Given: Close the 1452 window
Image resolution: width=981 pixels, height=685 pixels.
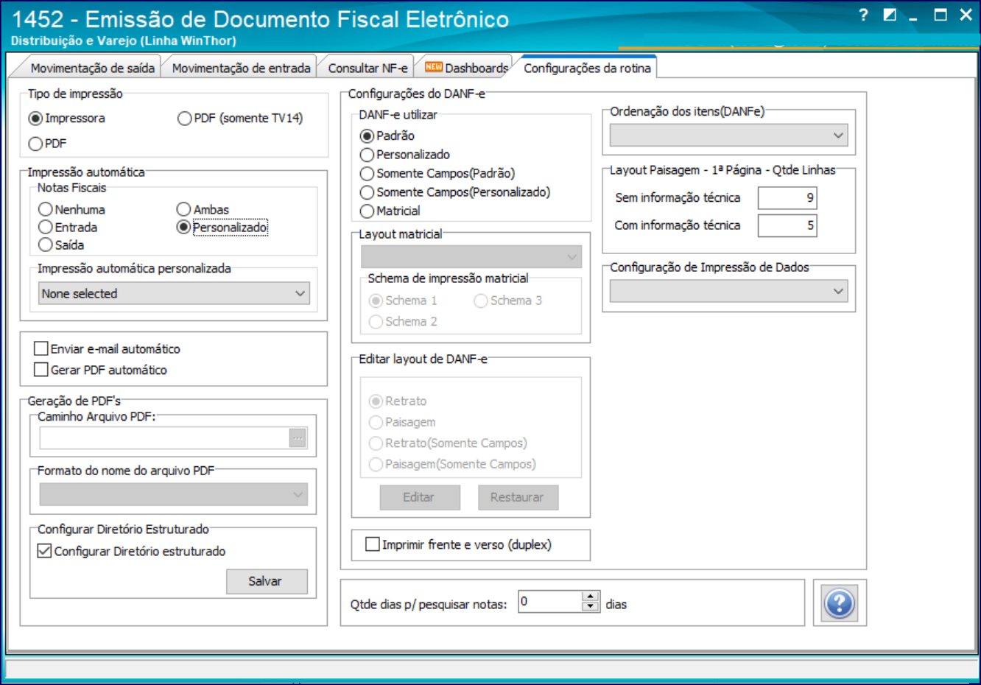Looking at the screenshot, I should pos(966,15).
